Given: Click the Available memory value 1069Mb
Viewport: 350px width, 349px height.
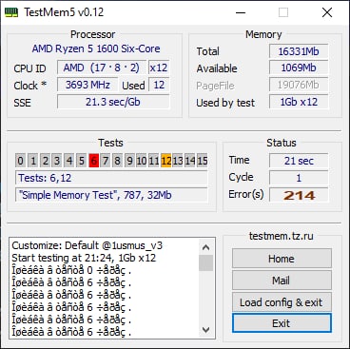Looking at the screenshot, I should tap(299, 68).
